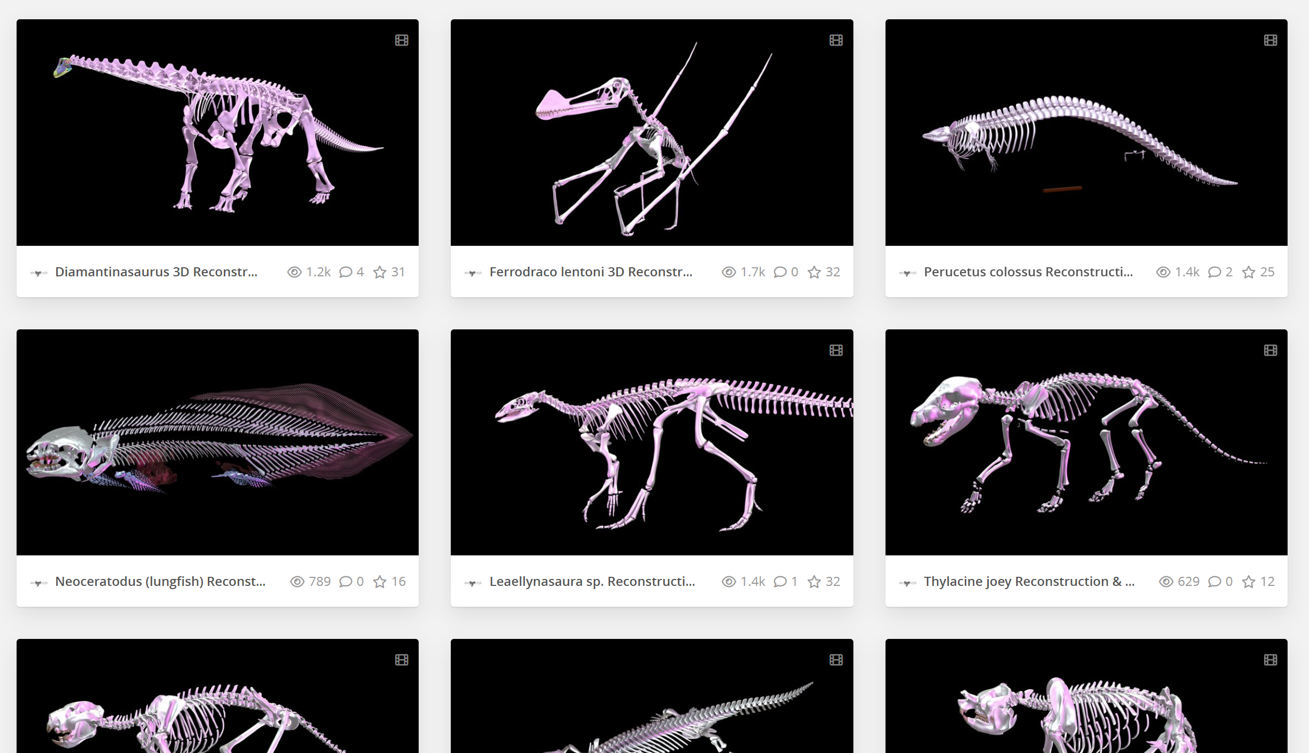The width and height of the screenshot is (1309, 753).
Task: Click animation icon on Leaellynasaura thumbnail
Action: [836, 350]
